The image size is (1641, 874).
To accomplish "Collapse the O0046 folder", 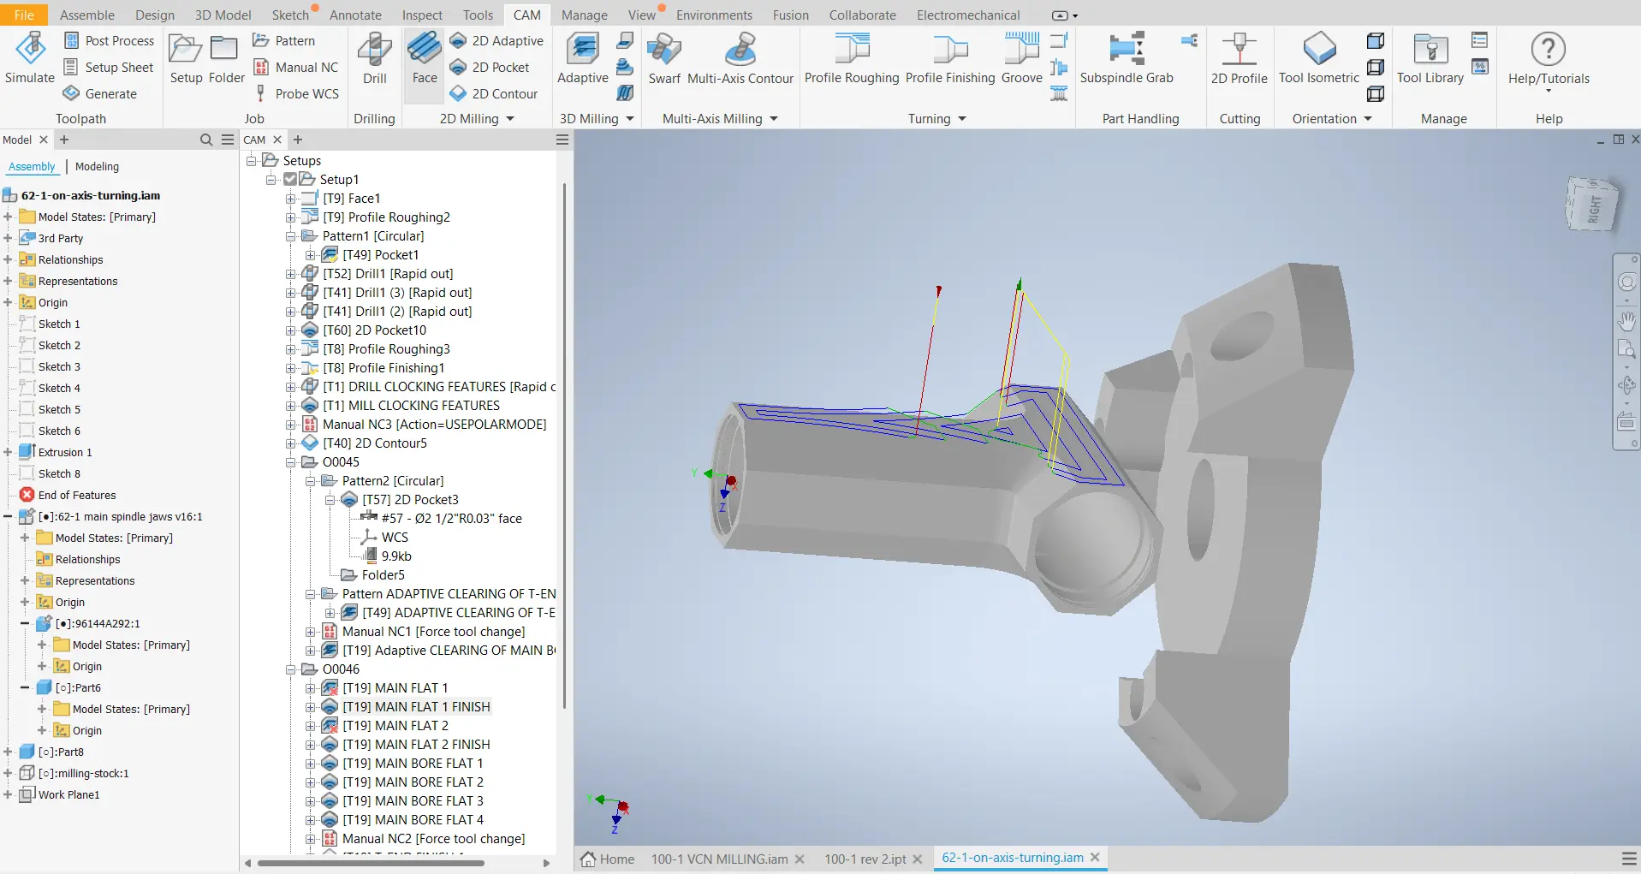I will pyautogui.click(x=291, y=669).
